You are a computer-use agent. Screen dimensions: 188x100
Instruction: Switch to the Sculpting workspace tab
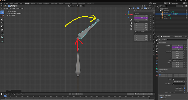coord(39,4)
